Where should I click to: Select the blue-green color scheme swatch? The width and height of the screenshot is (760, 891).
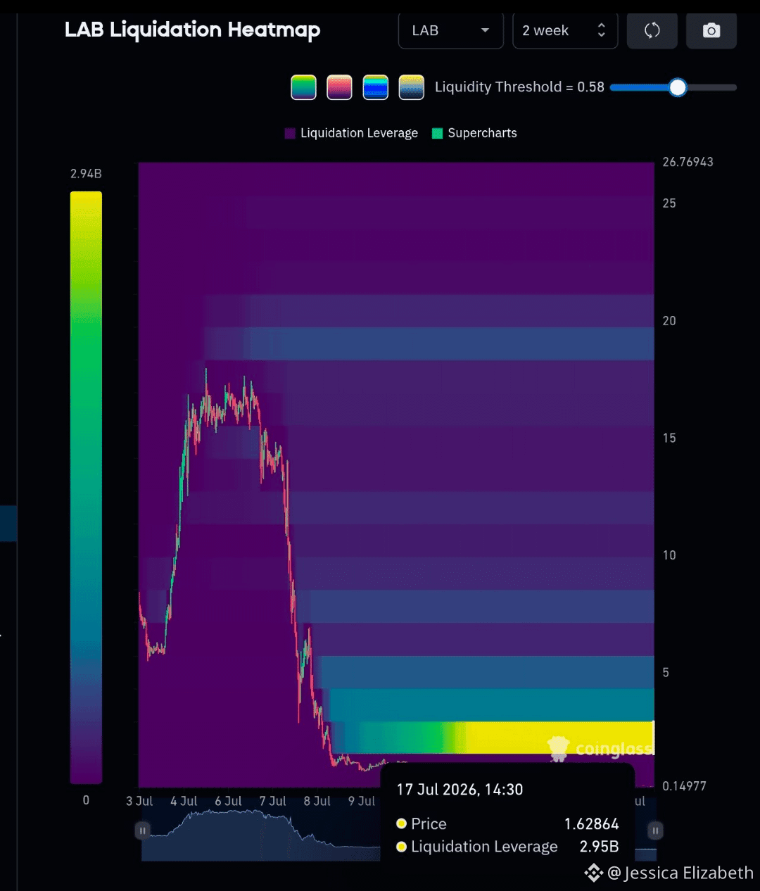[x=375, y=87]
